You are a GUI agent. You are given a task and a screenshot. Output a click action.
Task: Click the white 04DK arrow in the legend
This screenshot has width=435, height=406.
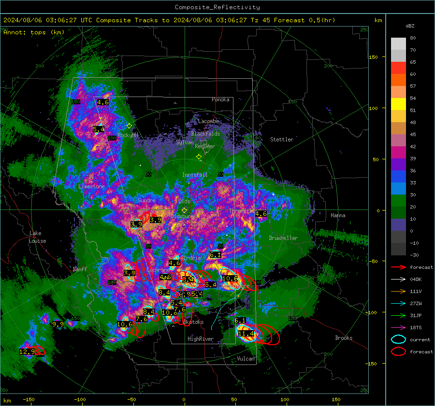(398, 279)
